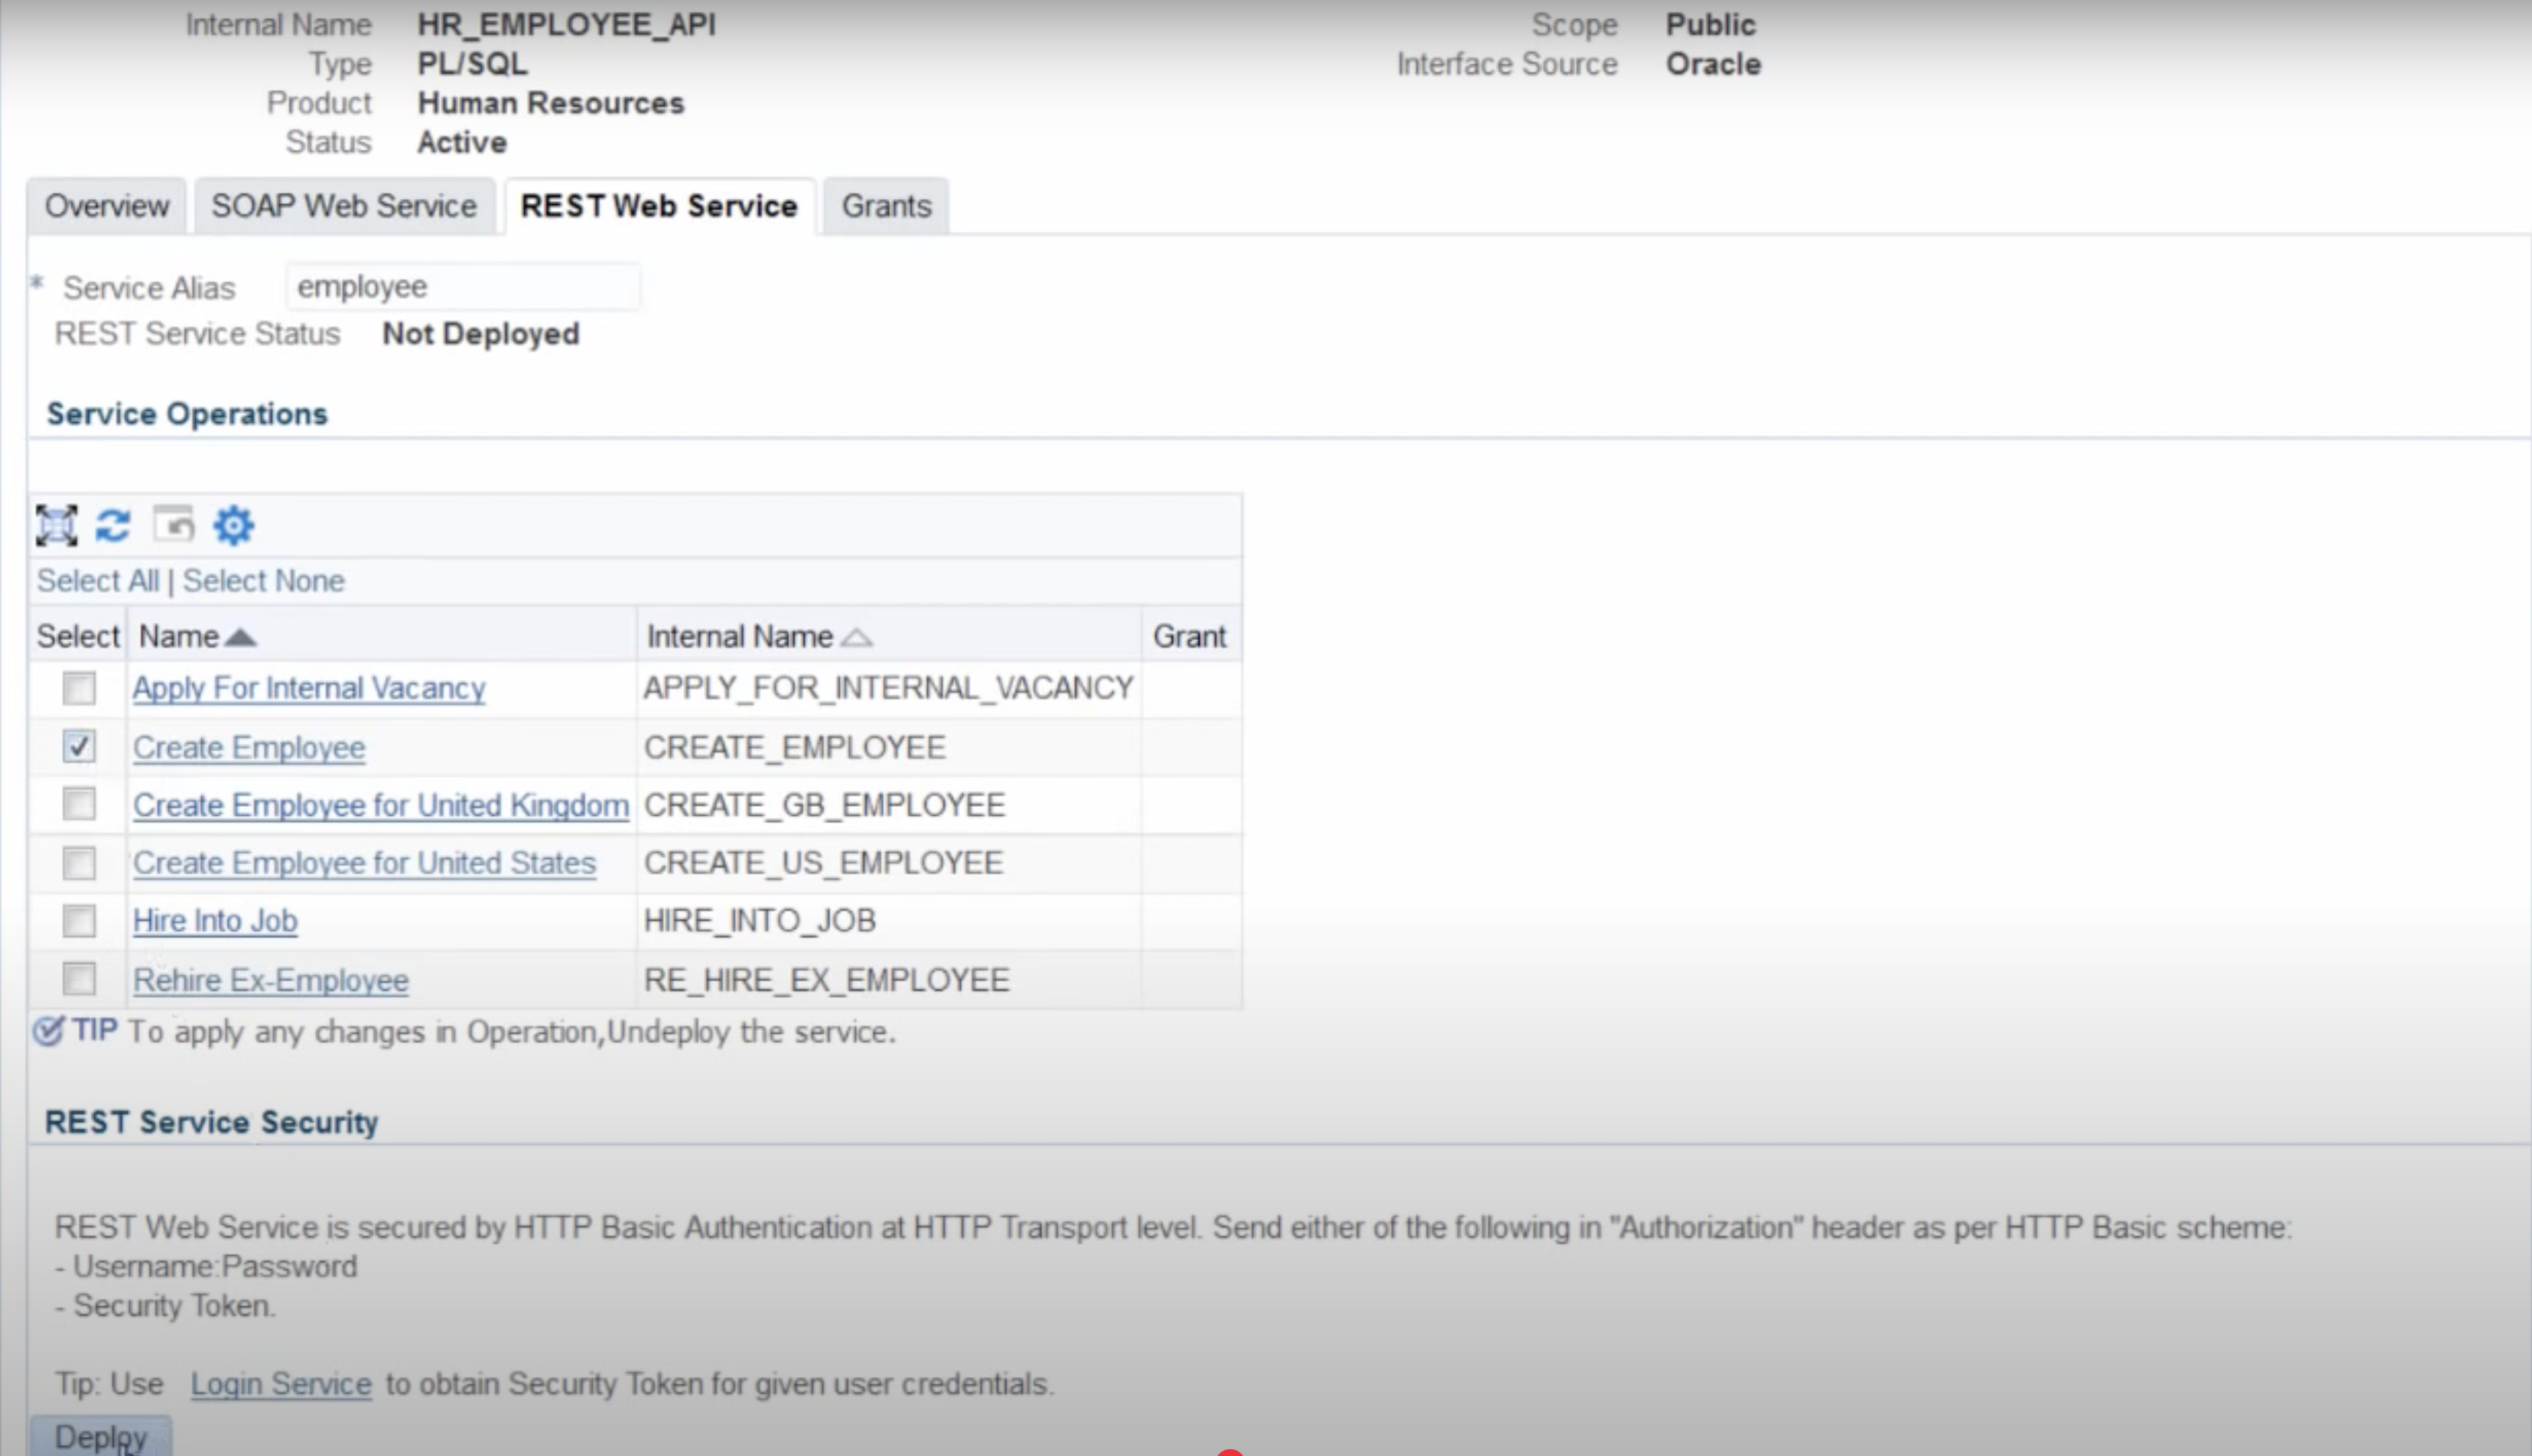Viewport: 2532px width, 1456px height.
Task: Check the Apply For Internal Vacancy checkbox
Action: [x=79, y=688]
